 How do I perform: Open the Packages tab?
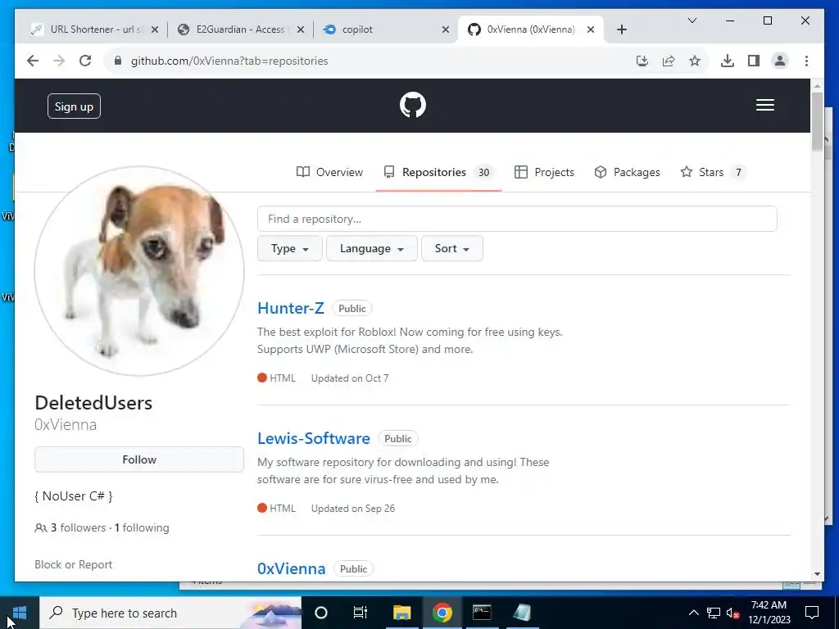tap(627, 172)
